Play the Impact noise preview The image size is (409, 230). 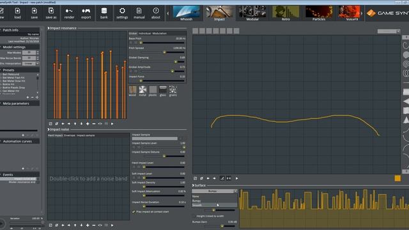(x=112, y=225)
